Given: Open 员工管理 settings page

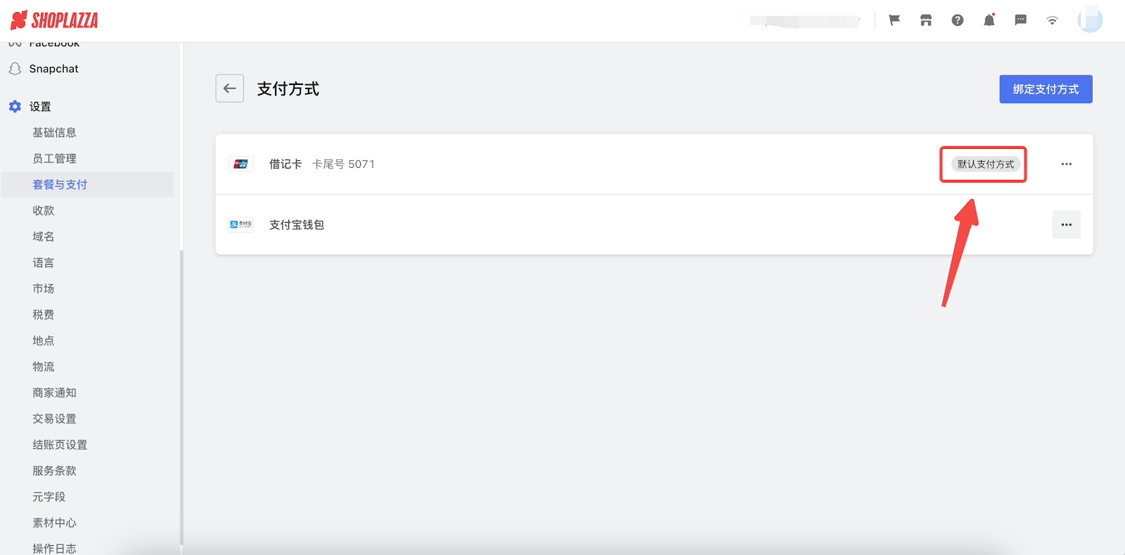Looking at the screenshot, I should pos(54,159).
